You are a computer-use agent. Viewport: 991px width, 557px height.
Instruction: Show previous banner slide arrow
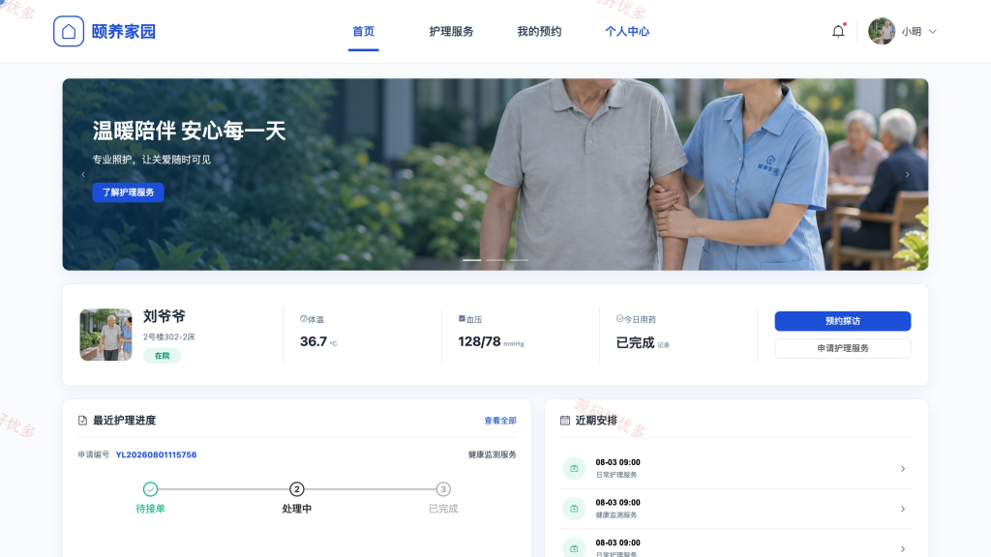point(83,174)
